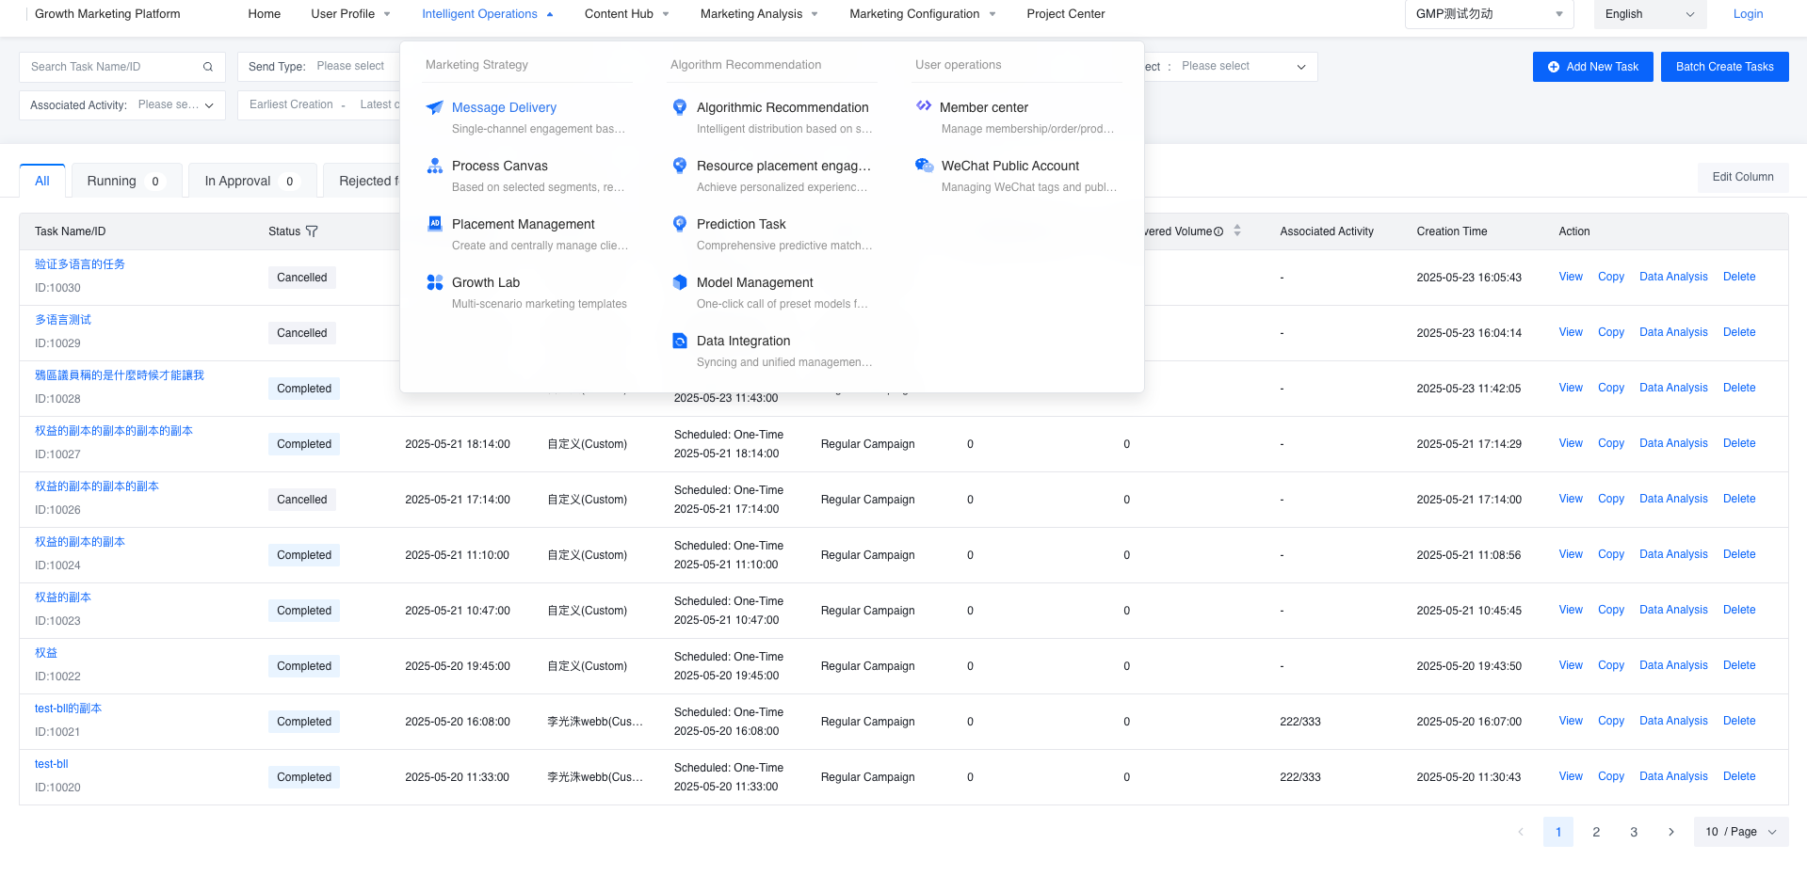View task ID:10030
The image size is (1807, 892).
(x=1571, y=277)
